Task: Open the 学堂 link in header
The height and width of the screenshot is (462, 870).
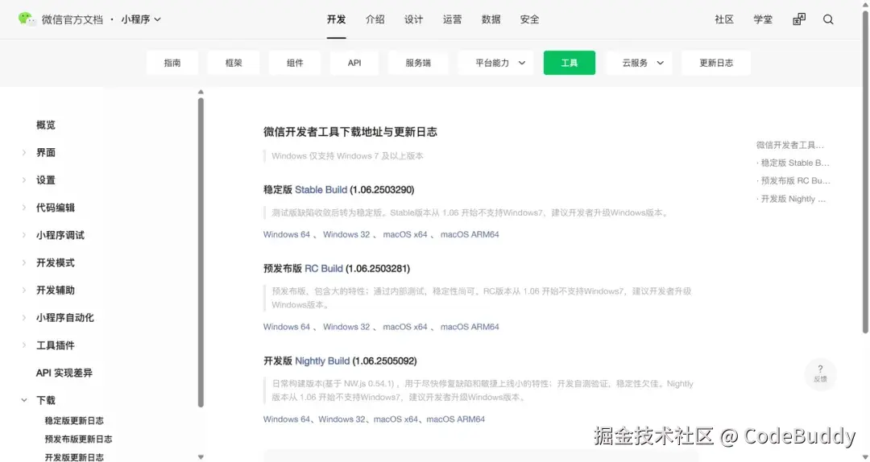Action: coord(763,19)
